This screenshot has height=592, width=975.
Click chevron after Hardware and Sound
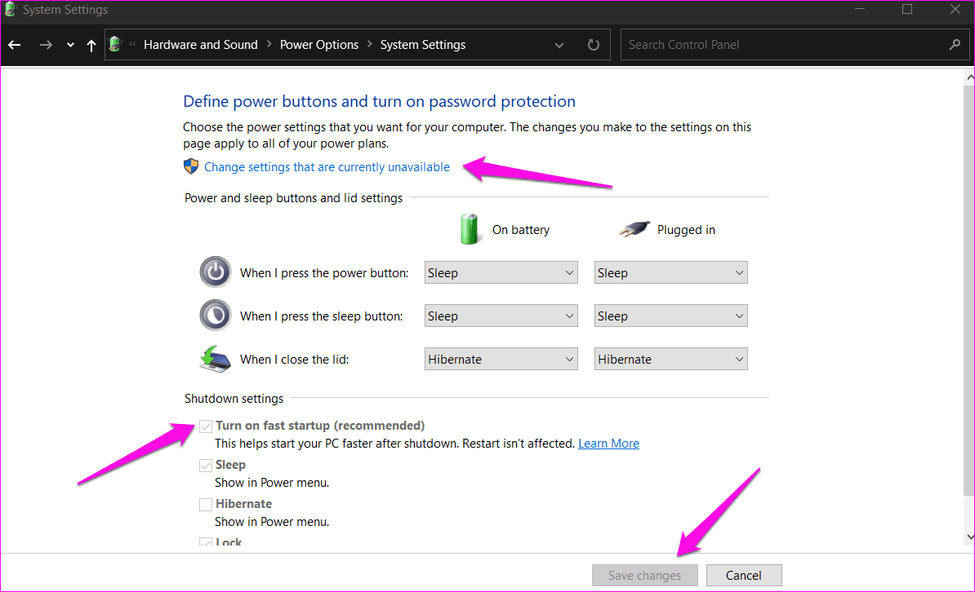pos(269,44)
